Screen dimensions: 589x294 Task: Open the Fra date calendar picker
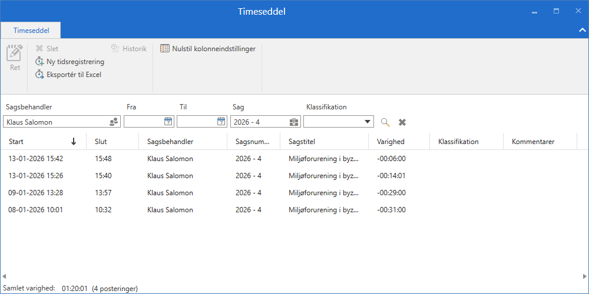pos(168,122)
